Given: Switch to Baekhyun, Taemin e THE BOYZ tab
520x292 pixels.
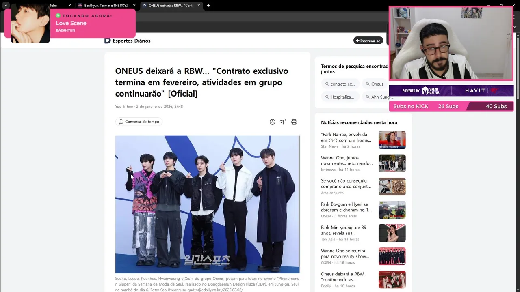Looking at the screenshot, I should (106, 6).
